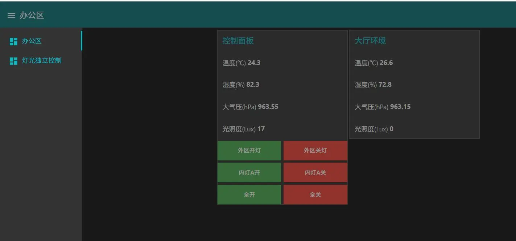Click 大气压(hPa) label in 控制面板

(239, 107)
